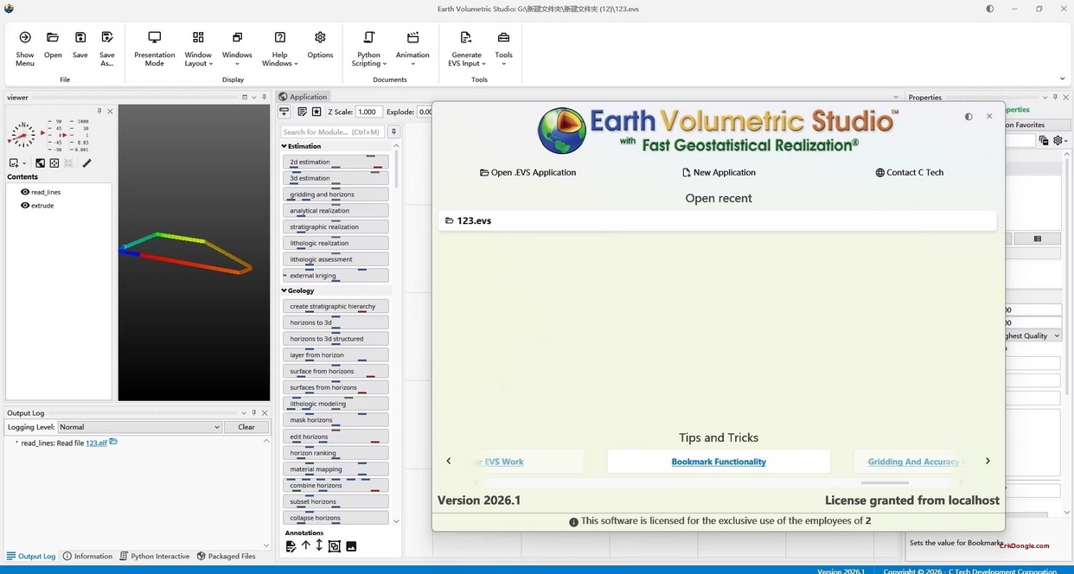Select the image annotation icon under Annotations
Viewport: 1074px width, 574px height.
click(350, 545)
